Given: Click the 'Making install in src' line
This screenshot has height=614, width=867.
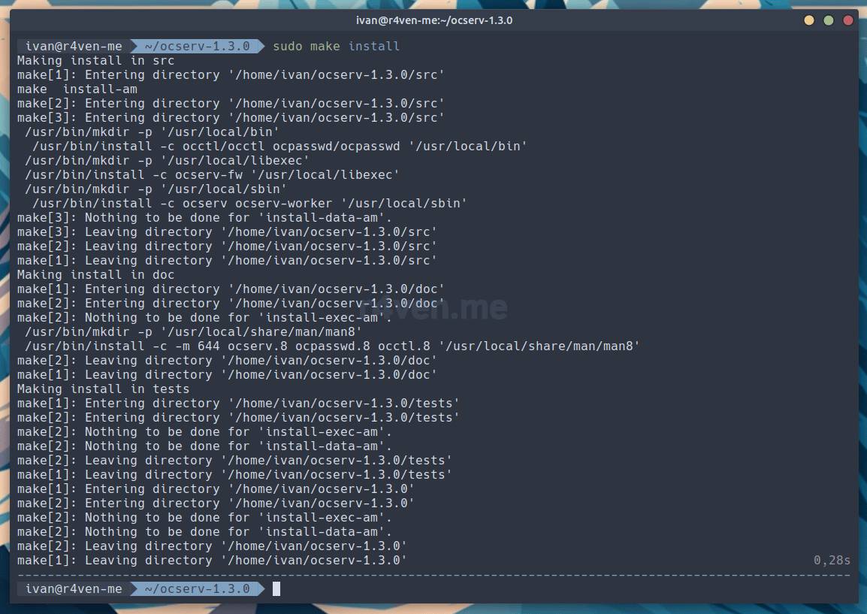Looking at the screenshot, I should [95, 61].
